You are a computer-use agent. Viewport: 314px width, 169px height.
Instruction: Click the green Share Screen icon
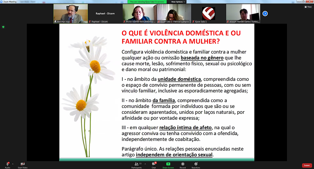(x=168, y=164)
